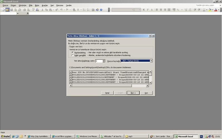The height and width of the screenshot is (139, 222).
Task: Click the İleri > button
Action: tap(133, 93)
